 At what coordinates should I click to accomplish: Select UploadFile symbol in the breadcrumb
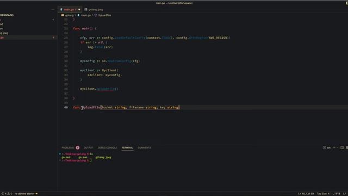[104, 15]
